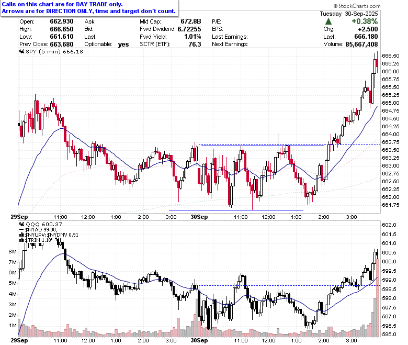Click the 663.00 price axis label
408x345 pixels.
(391, 165)
